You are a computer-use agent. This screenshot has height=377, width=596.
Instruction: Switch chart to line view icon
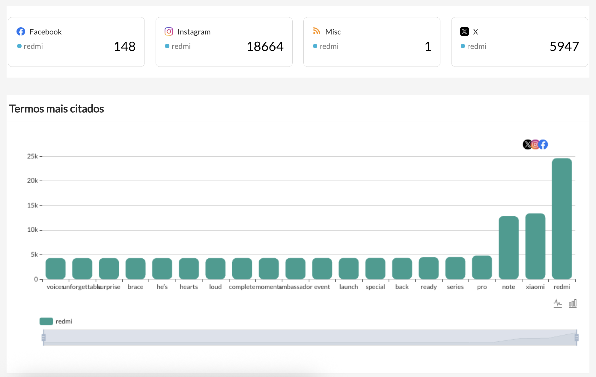coord(558,303)
